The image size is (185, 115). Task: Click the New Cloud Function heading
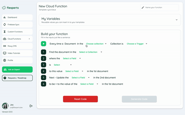coord(53,6)
